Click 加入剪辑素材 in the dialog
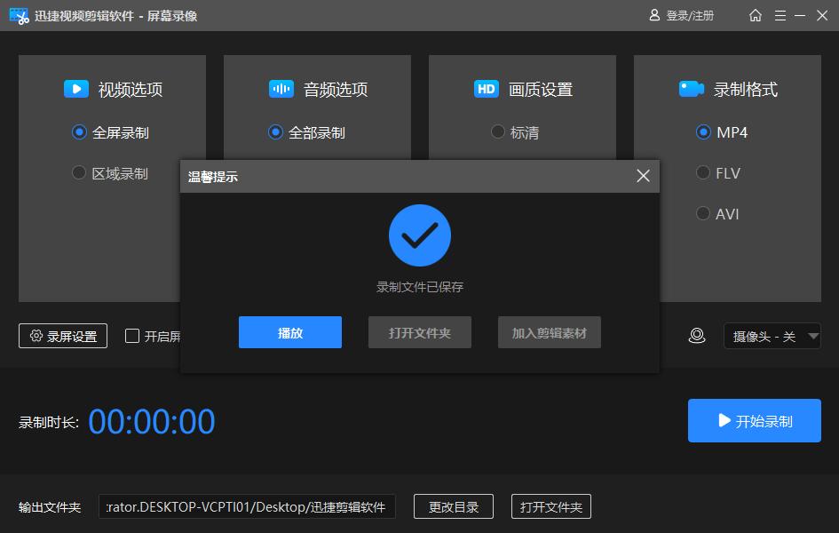Image resolution: width=839 pixels, height=533 pixels. tap(549, 331)
